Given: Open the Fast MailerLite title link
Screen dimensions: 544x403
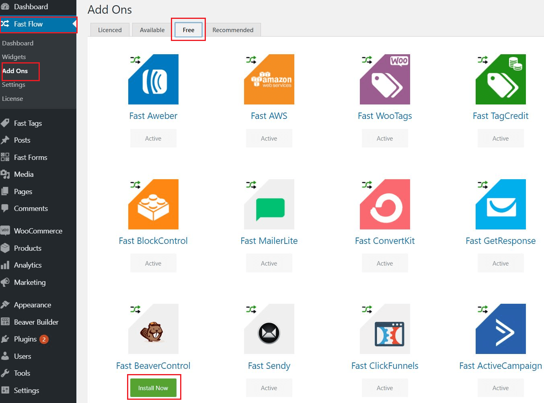Looking at the screenshot, I should pos(269,241).
